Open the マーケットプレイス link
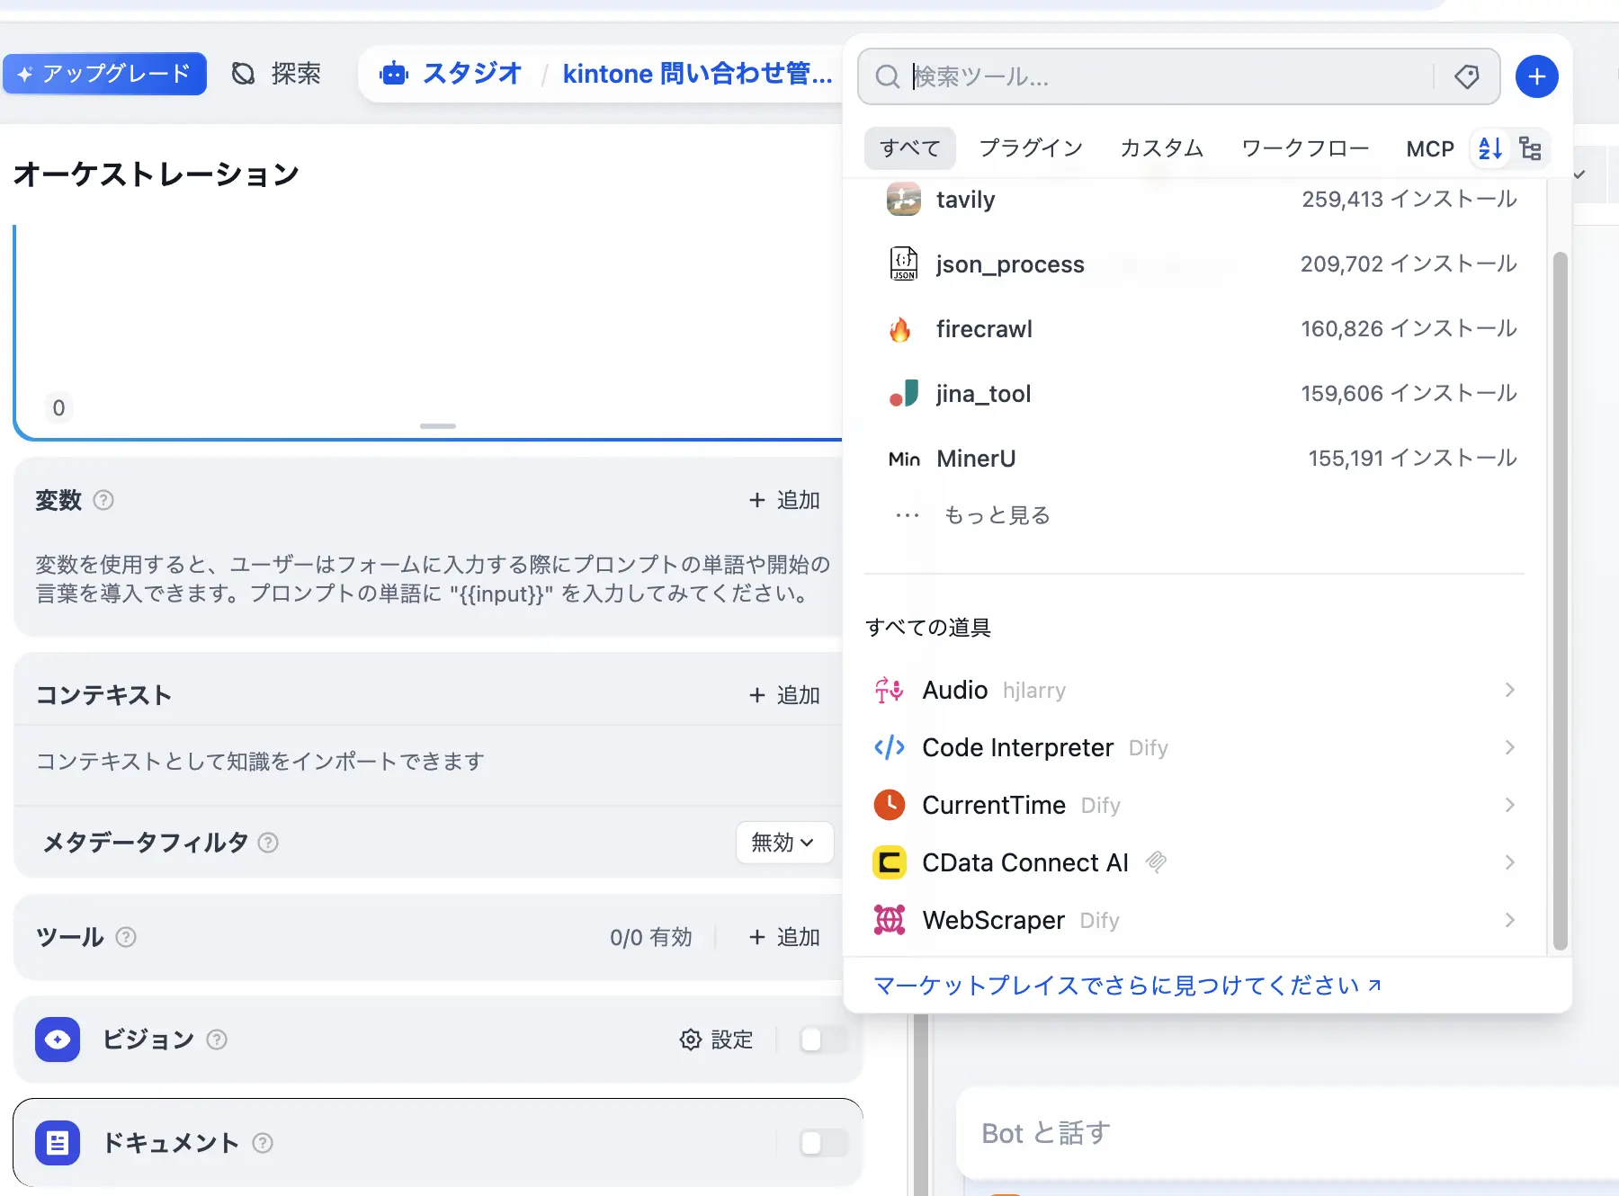This screenshot has height=1196, width=1619. pos(1128,986)
